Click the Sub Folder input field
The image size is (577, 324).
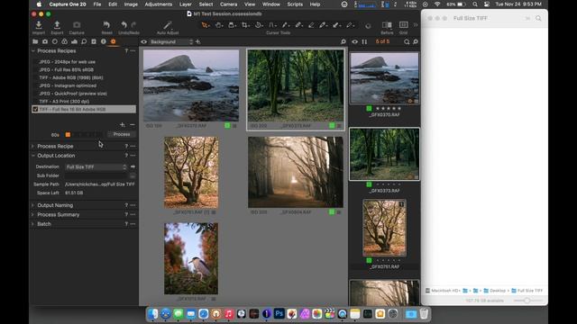coord(96,175)
